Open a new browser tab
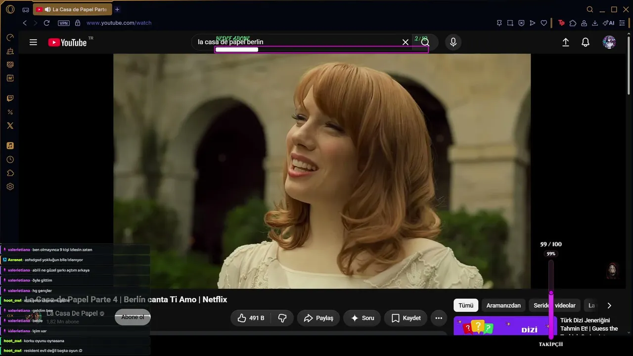This screenshot has height=356, width=633. [x=117, y=9]
